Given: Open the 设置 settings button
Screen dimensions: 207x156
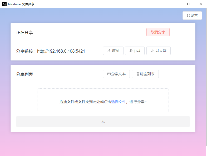Looking at the screenshot, I should [192, 16].
